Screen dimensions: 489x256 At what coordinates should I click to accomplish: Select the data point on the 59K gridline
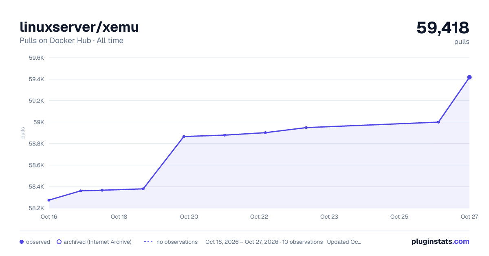click(x=438, y=122)
